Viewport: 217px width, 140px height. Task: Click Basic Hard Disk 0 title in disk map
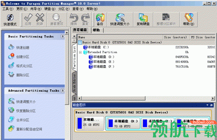122,112
